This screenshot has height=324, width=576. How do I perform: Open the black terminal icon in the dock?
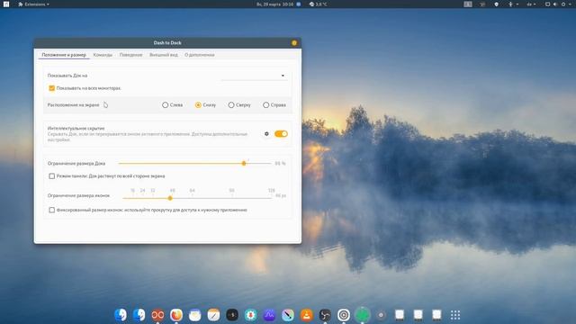[232, 315]
